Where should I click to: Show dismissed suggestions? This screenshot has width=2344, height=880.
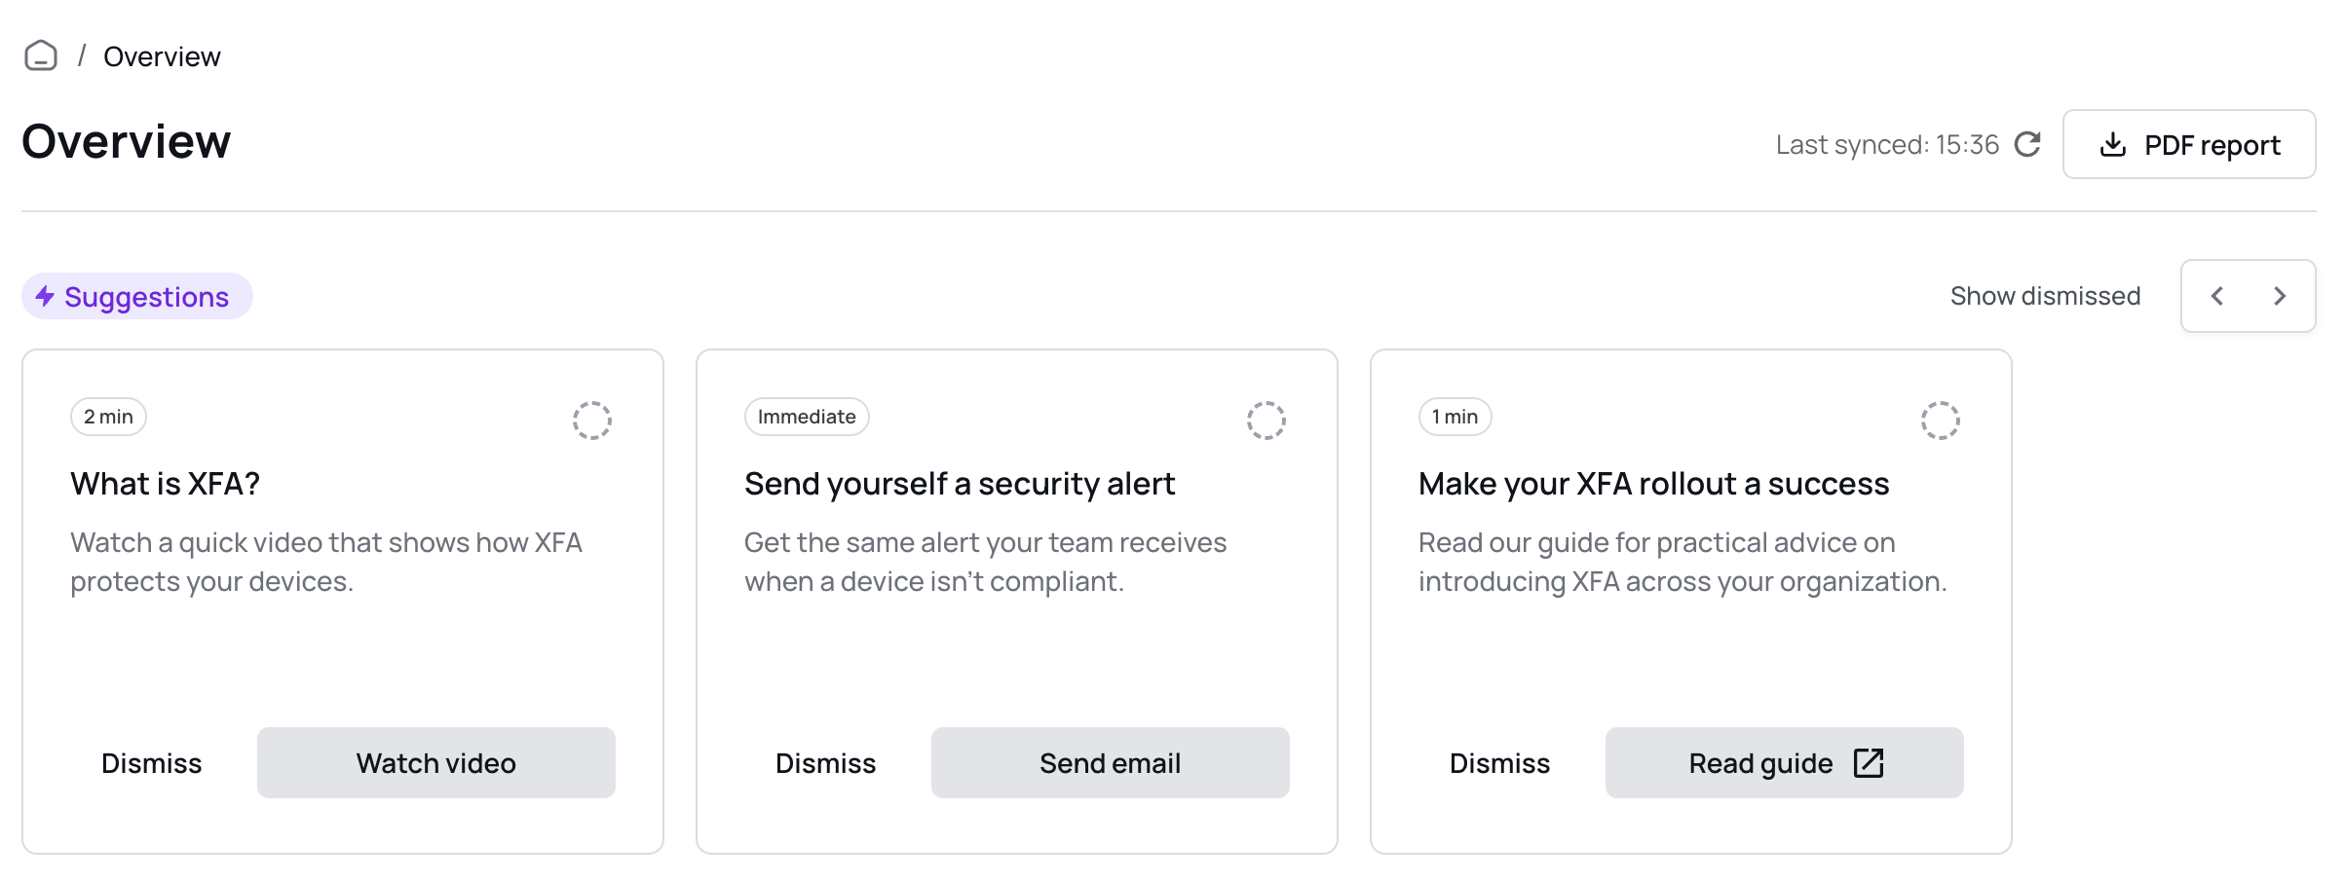coord(2045,296)
